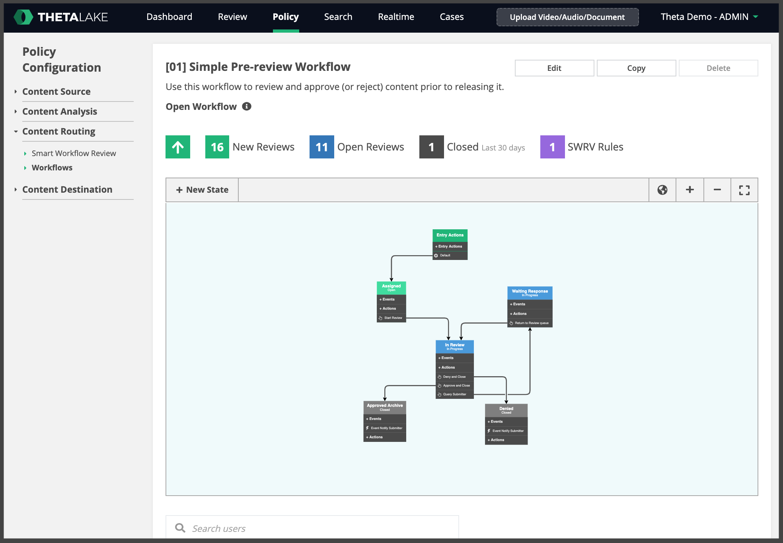Click the search magnifier icon

(180, 528)
